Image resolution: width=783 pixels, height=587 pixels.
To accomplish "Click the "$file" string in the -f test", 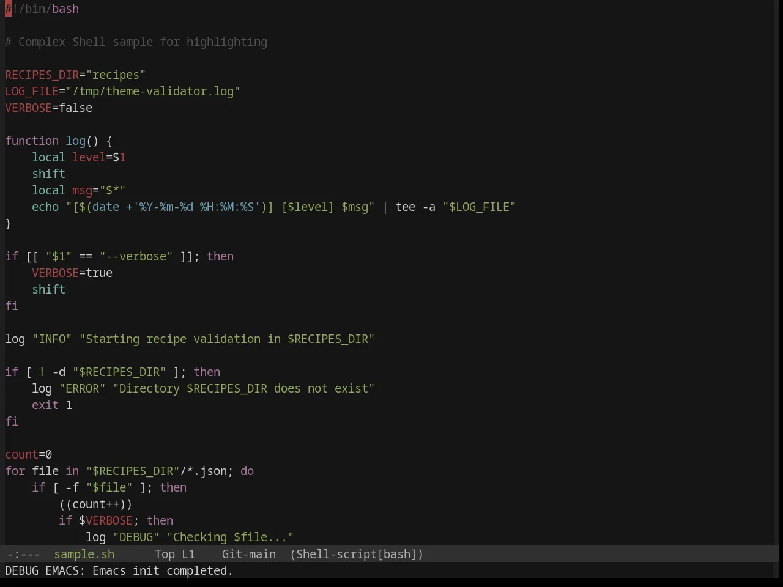I will (x=109, y=487).
